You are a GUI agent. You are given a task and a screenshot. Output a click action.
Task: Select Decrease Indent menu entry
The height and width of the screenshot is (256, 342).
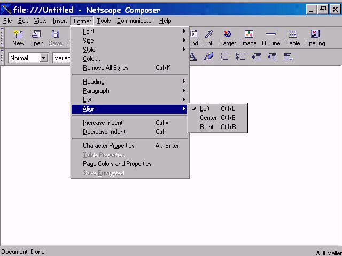coord(130,132)
